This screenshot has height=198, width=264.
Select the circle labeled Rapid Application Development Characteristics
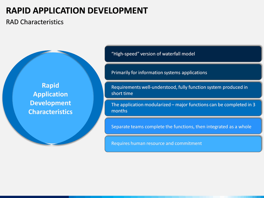click(53, 98)
